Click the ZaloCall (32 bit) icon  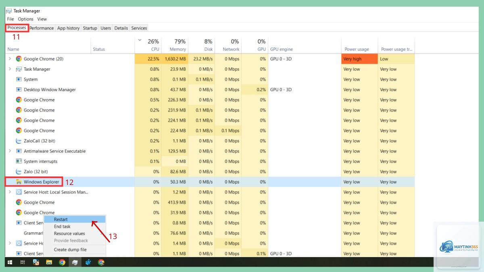pos(19,141)
